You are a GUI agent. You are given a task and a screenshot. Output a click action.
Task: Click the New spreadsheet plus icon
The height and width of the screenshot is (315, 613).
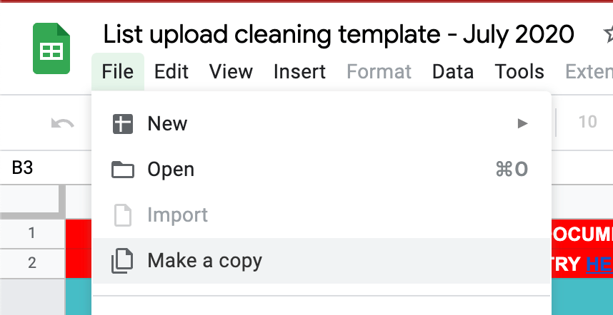click(x=123, y=124)
